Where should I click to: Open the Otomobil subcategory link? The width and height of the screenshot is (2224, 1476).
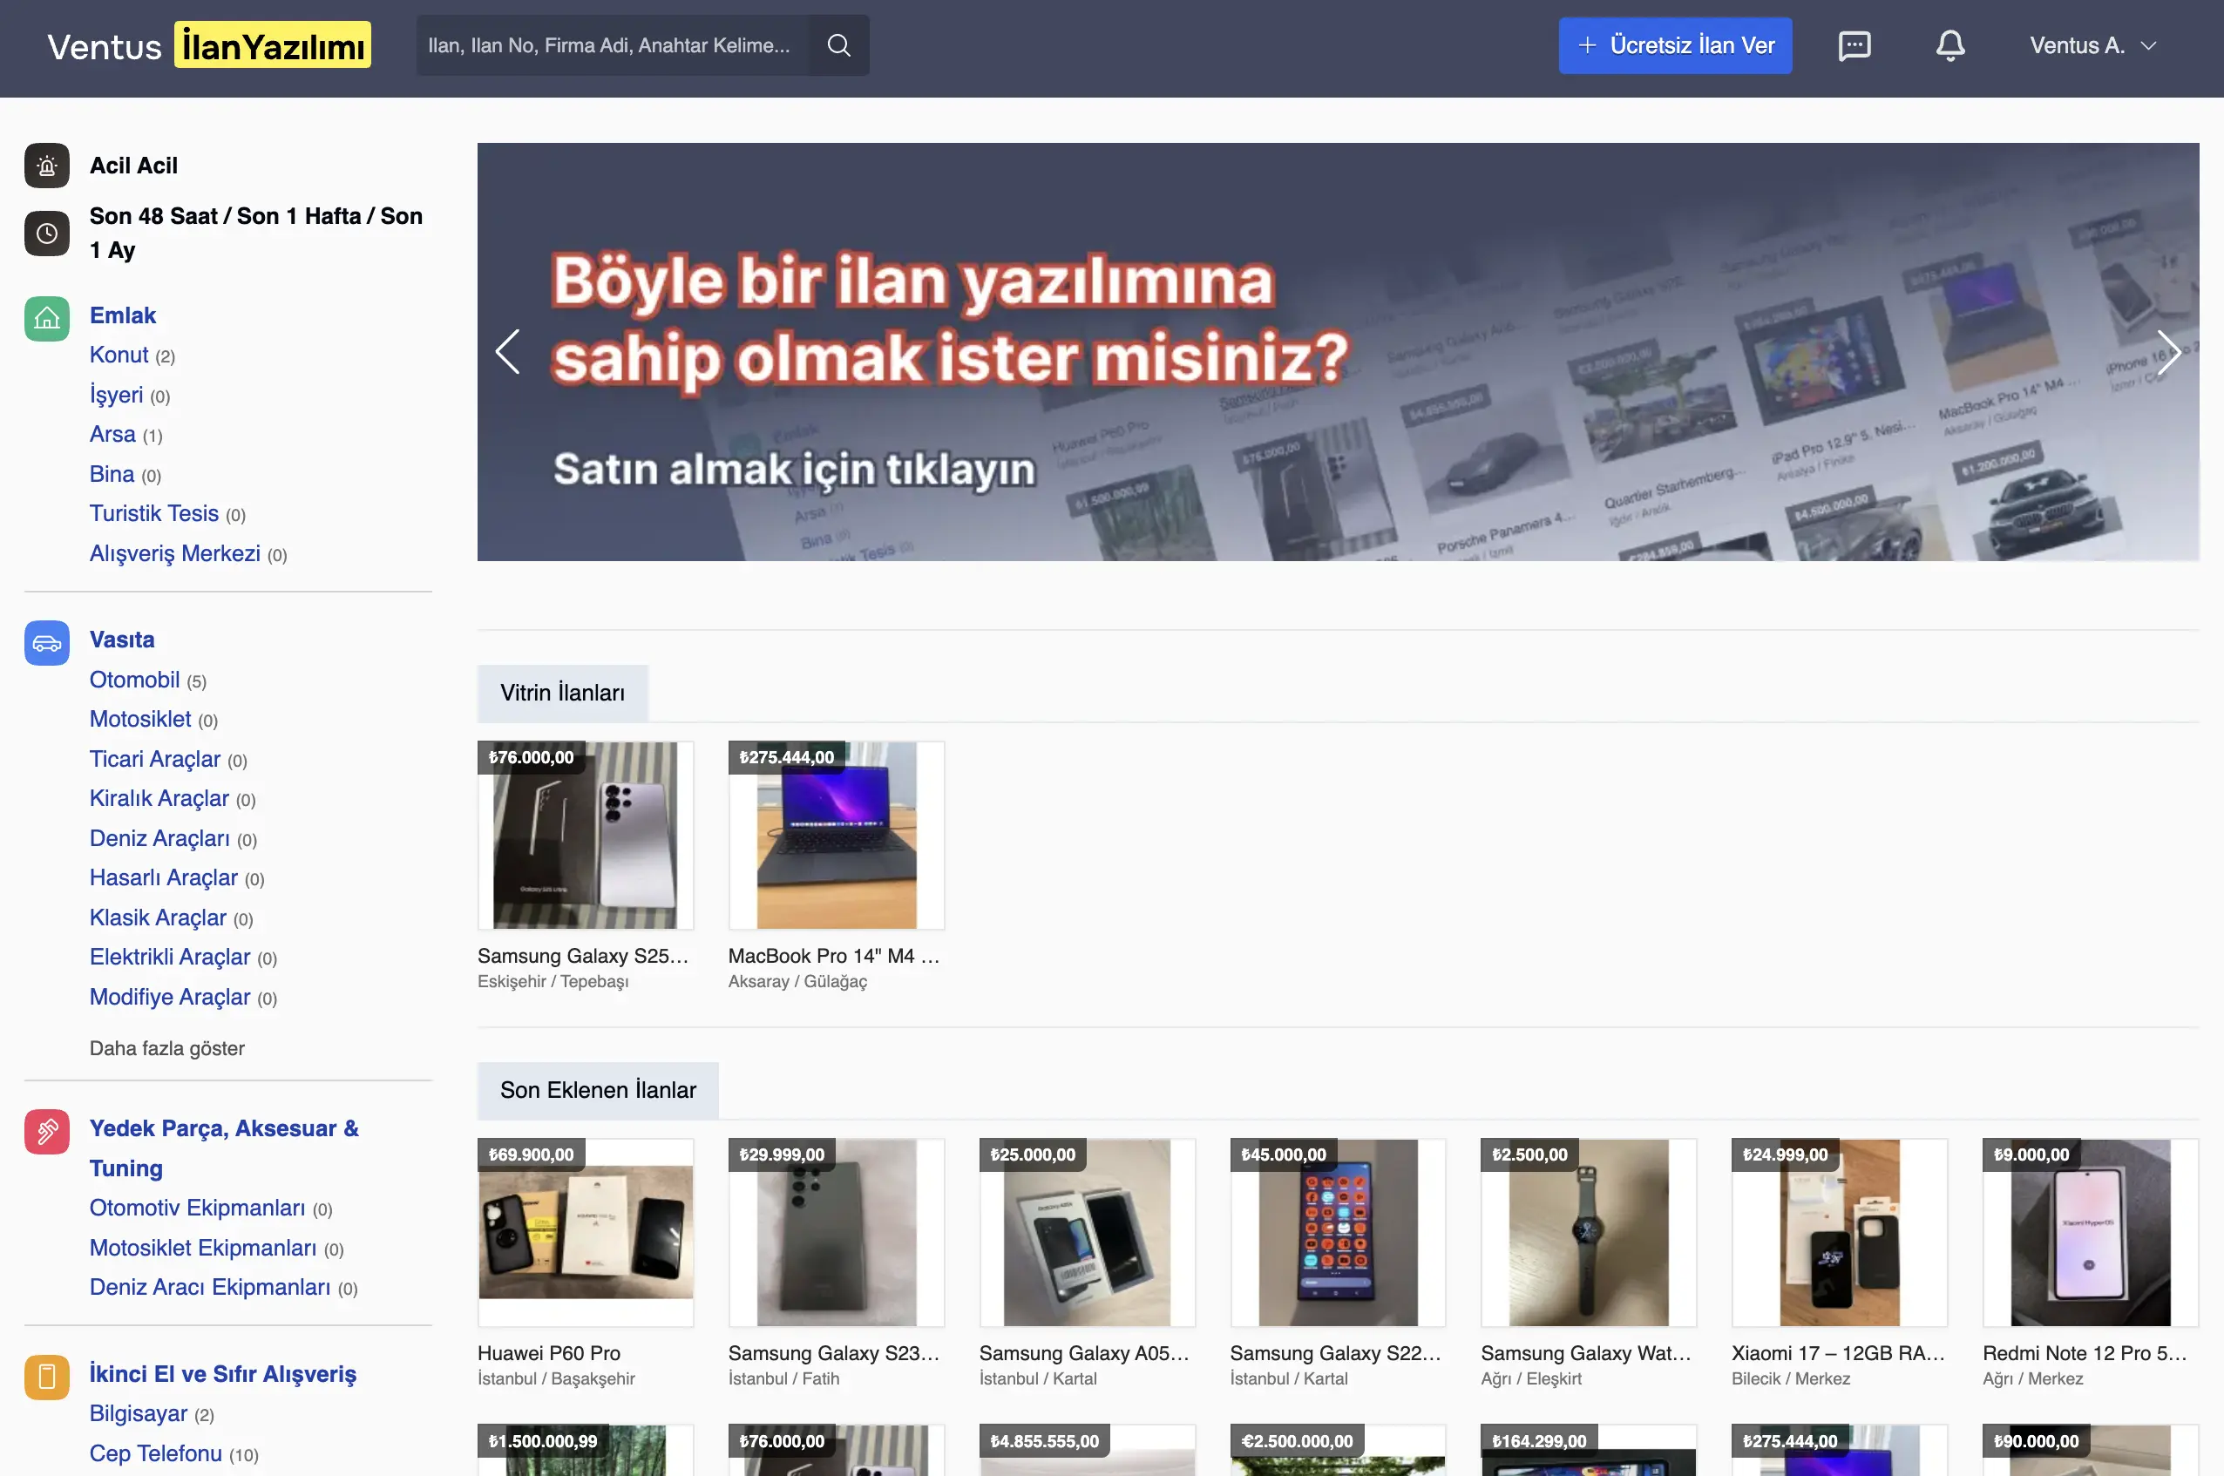pyautogui.click(x=135, y=680)
